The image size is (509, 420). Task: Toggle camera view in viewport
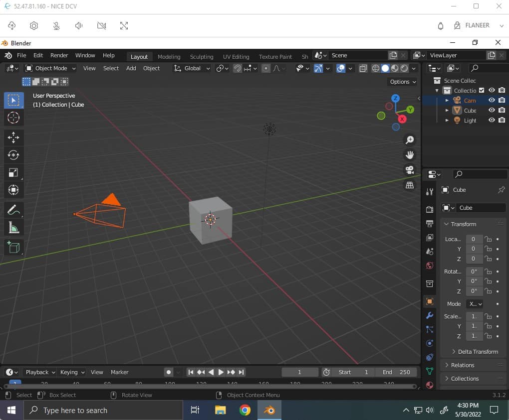point(410,170)
